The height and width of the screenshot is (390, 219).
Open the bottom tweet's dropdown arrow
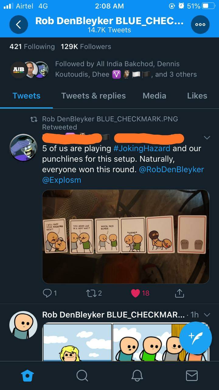[208, 315]
